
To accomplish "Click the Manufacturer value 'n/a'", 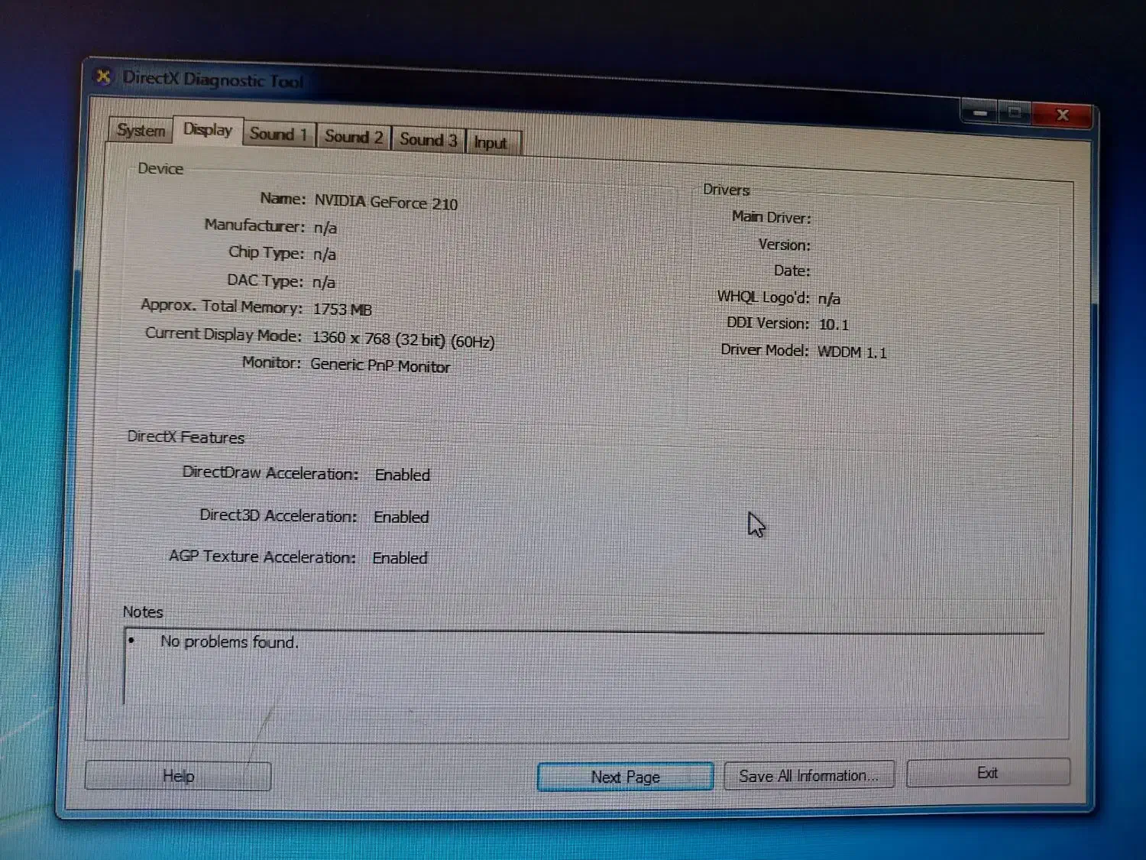I will point(325,228).
